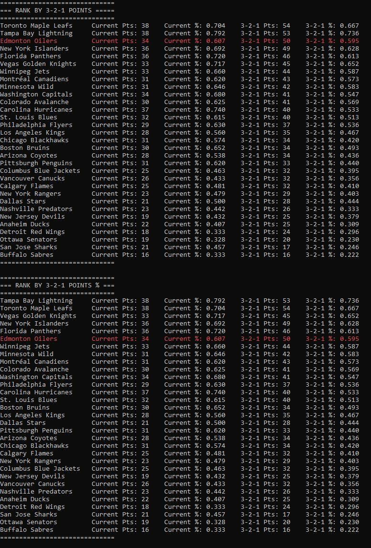Select Toronto Maple Leafs in the points ranking list
The width and height of the screenshot is (371, 548).
click(x=36, y=25)
